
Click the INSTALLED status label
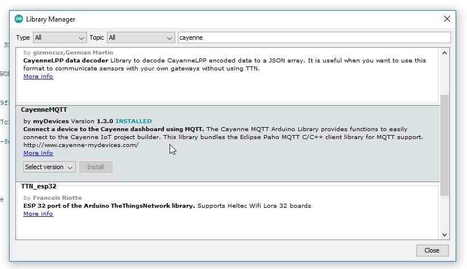tap(134, 121)
